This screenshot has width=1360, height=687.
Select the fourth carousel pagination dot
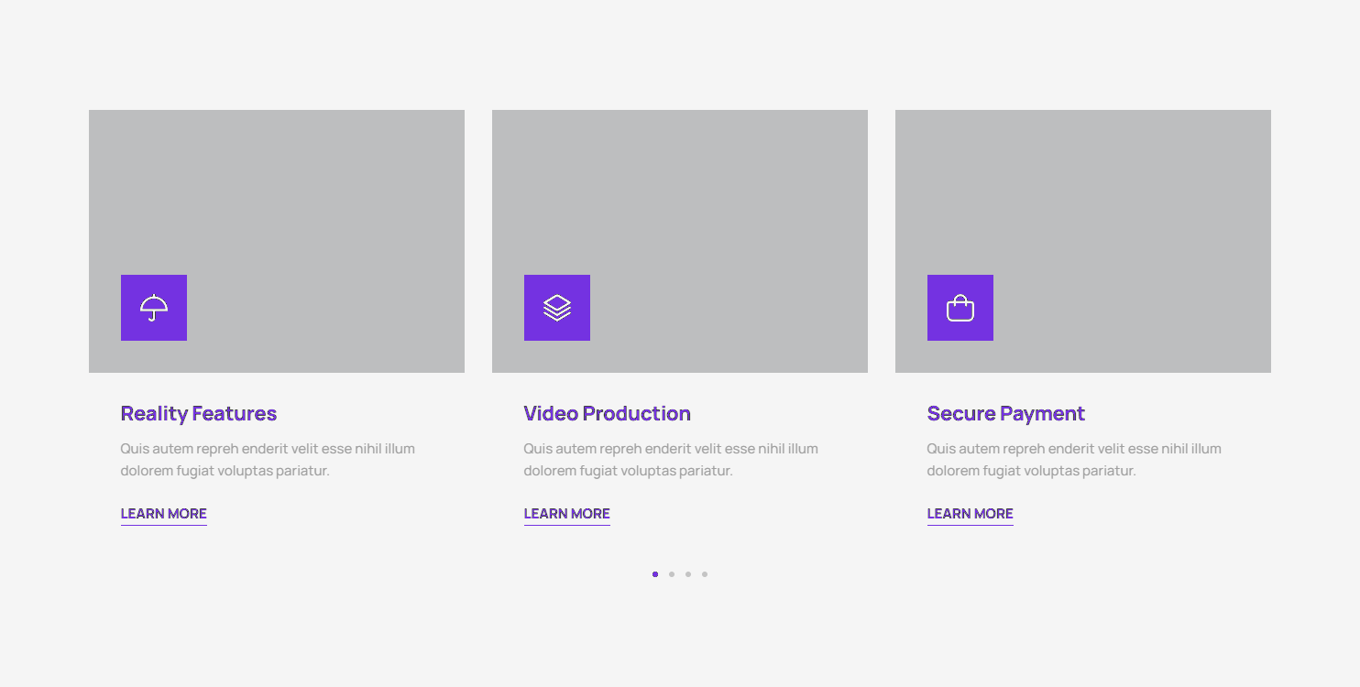coord(705,574)
